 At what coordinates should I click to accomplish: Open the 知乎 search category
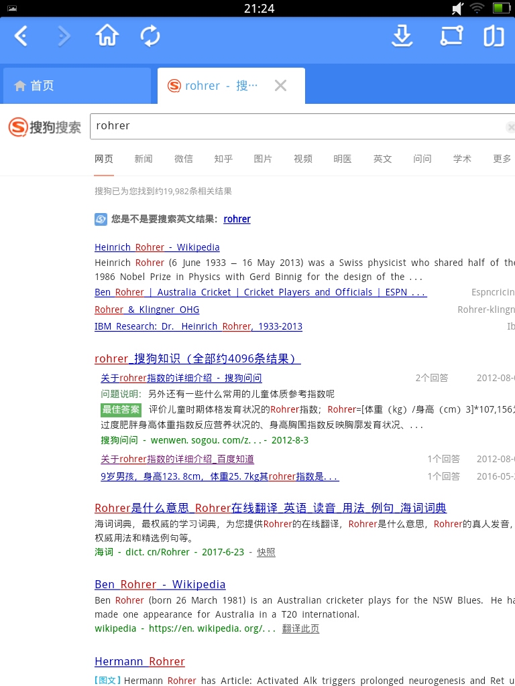click(223, 159)
